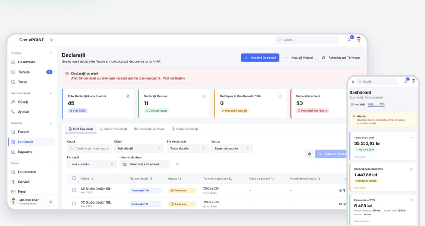
Task: Click the Importă Declarații button
Action: coord(260,58)
